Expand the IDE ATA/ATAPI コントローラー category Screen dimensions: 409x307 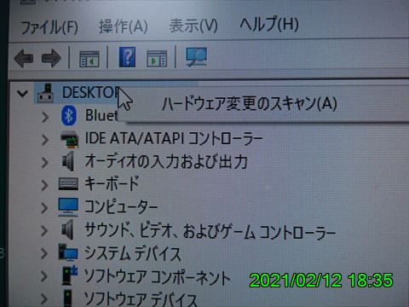tap(44, 140)
